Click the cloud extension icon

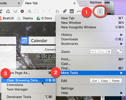tap(51, 11)
